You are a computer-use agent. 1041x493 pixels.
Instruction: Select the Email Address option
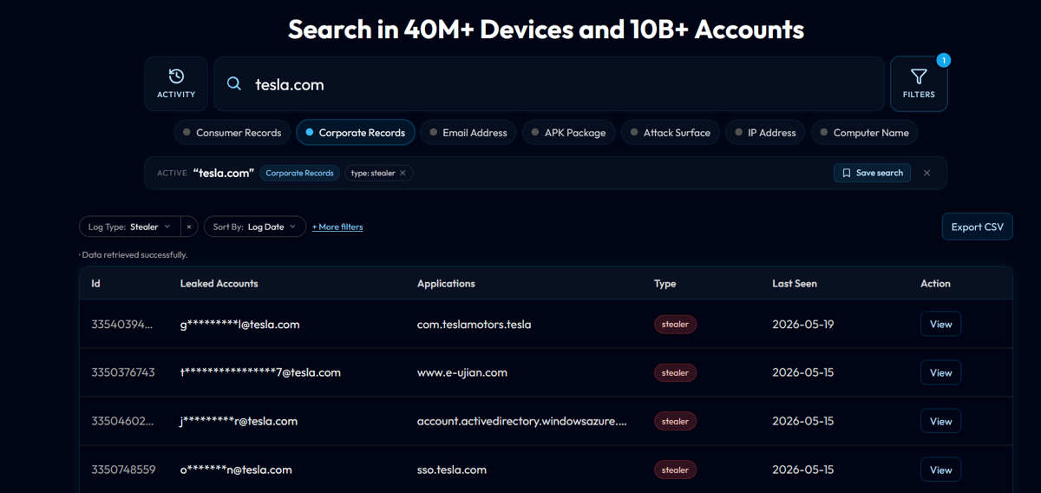468,133
